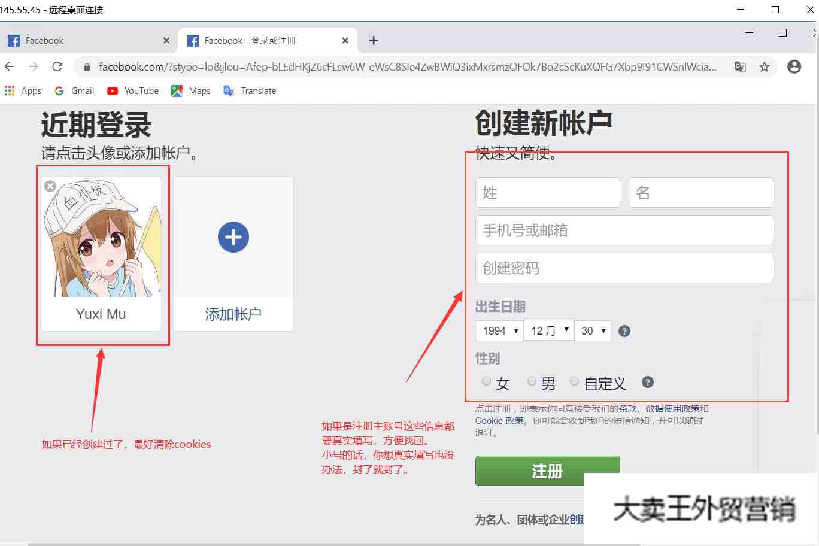The height and width of the screenshot is (546, 819).
Task: Click the address bar URL
Action: tap(407, 67)
